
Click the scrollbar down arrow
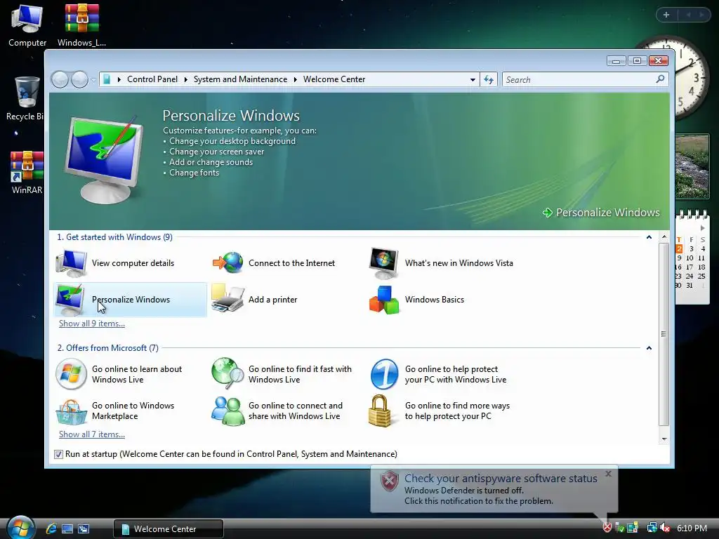(x=664, y=439)
